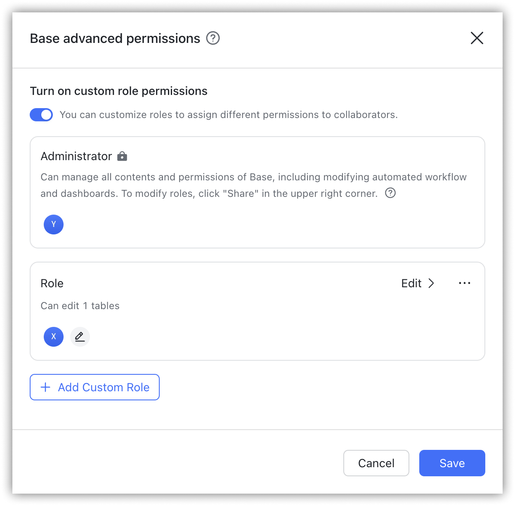Close the Base advanced permissions dialog
Screen dimensions: 515x506
477,38
